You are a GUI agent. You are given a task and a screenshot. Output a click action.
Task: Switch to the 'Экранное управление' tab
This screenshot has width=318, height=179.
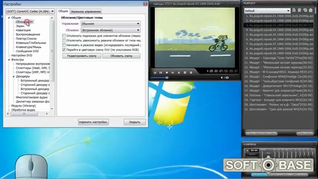(x=85, y=12)
